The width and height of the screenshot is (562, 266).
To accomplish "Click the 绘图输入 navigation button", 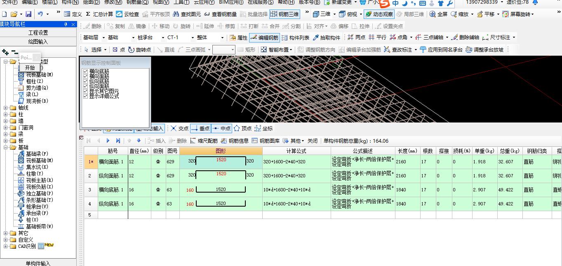I will pyautogui.click(x=38, y=42).
